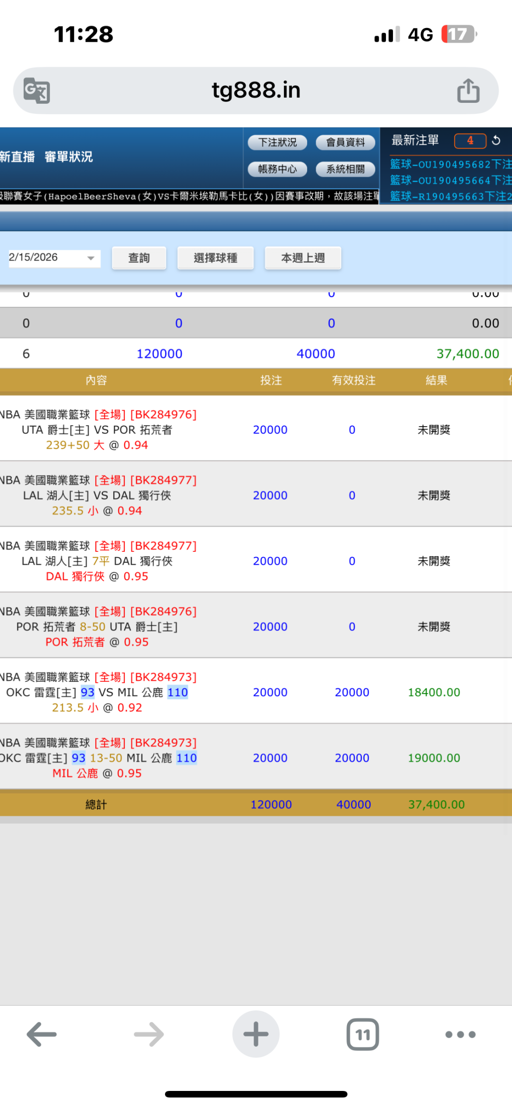The height and width of the screenshot is (1108, 512).
Task: Open the 下注狀況 menu item
Action: tap(277, 142)
